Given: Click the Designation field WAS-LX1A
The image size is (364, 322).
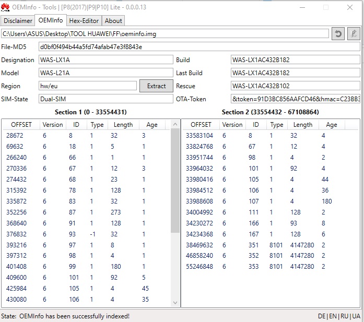Looking at the screenshot, I should (106, 60).
